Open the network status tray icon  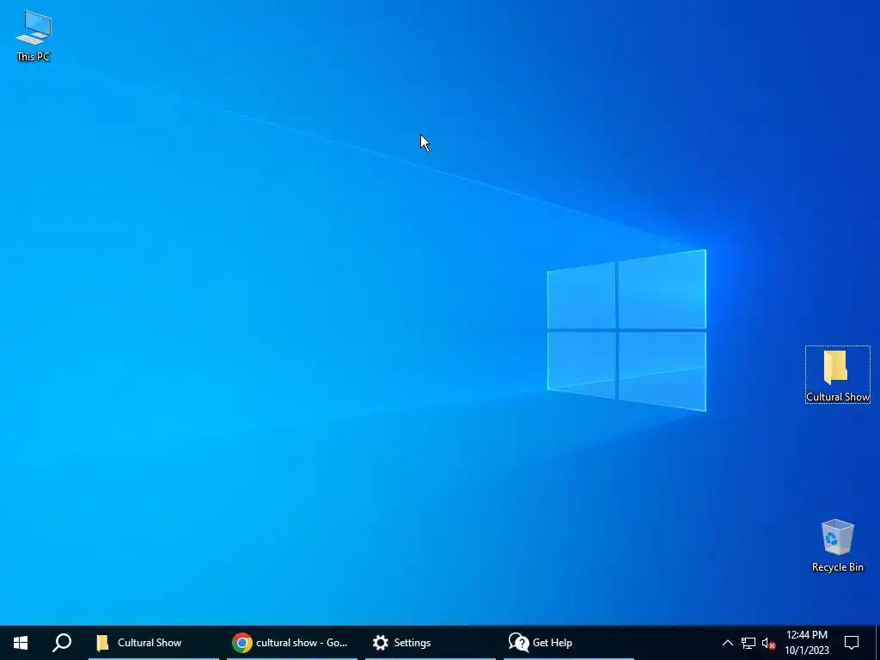(x=749, y=643)
